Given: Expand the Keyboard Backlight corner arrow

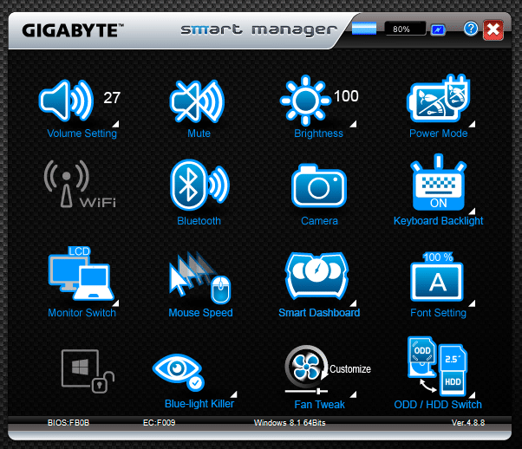Looking at the screenshot, I should pos(472,211).
